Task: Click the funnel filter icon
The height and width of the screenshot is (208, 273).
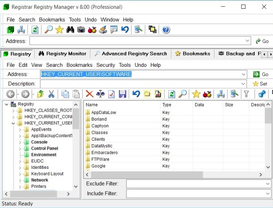Action: pyautogui.click(x=247, y=94)
